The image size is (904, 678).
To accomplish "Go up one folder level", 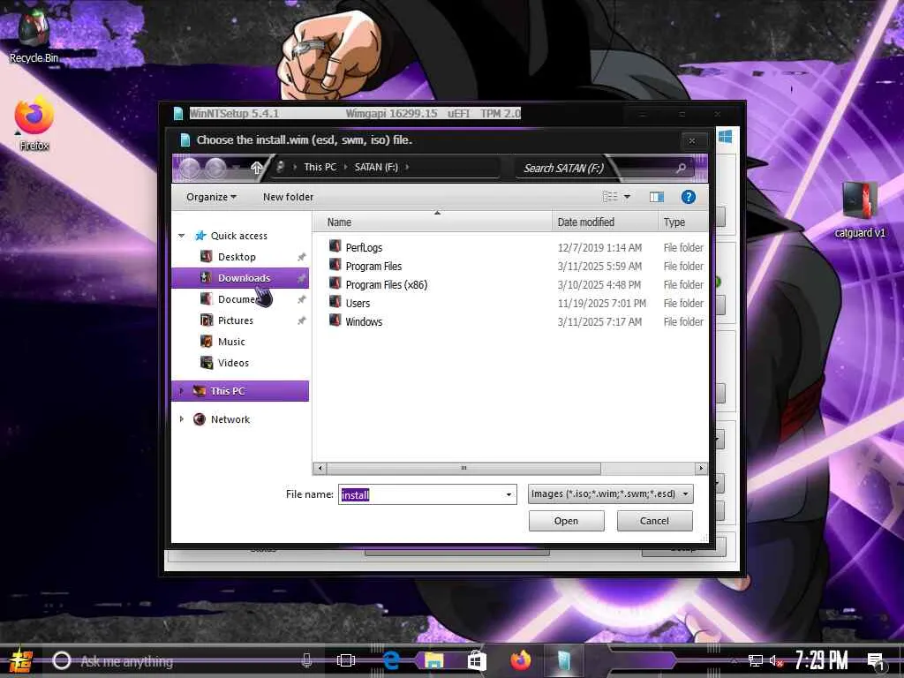I will (257, 167).
